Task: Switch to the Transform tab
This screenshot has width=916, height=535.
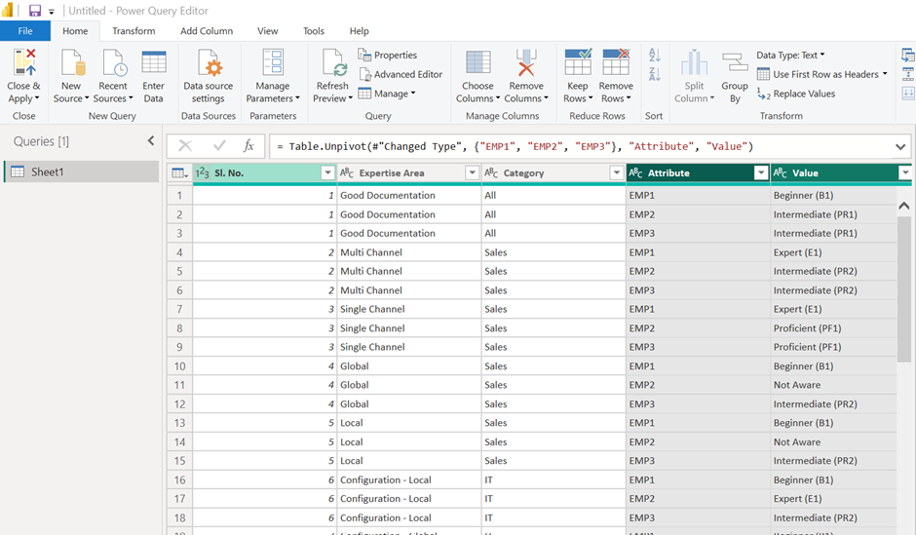Action: pyautogui.click(x=134, y=31)
